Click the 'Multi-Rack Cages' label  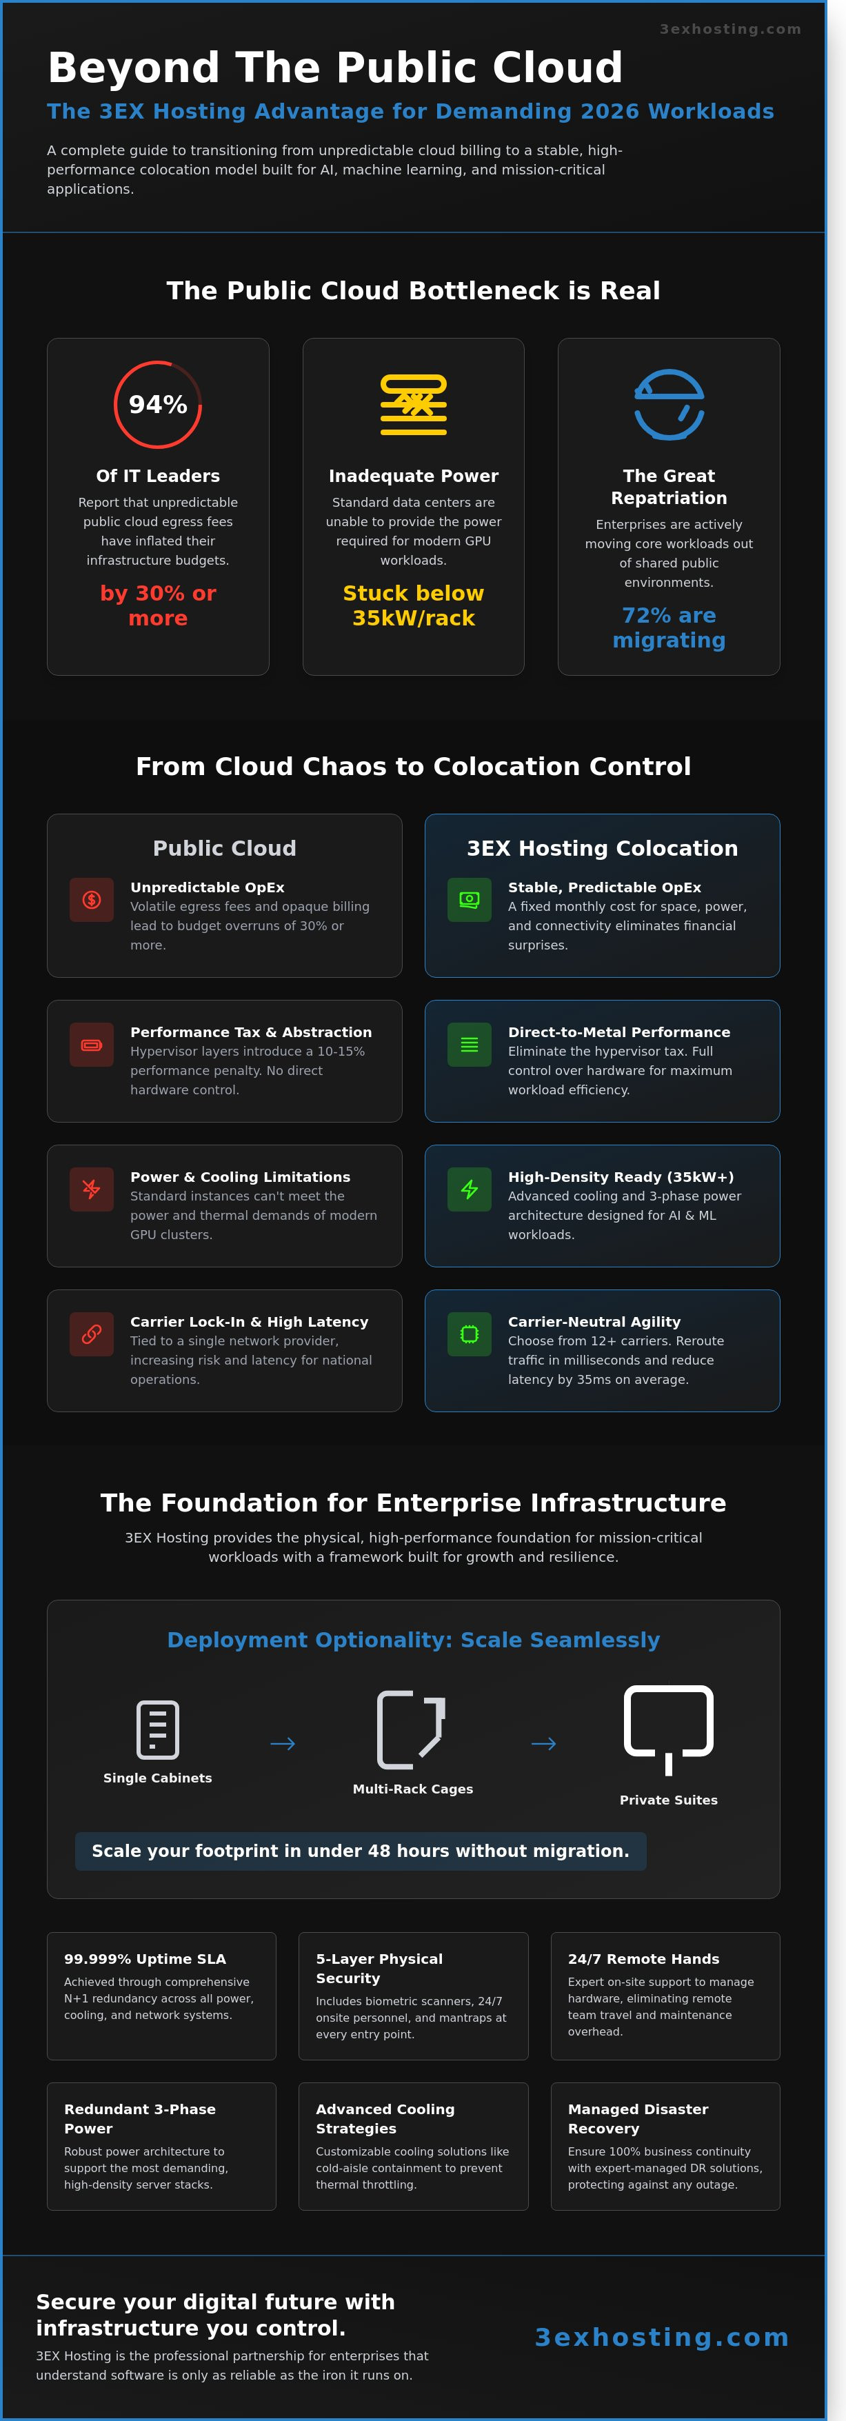pyautogui.click(x=413, y=1789)
